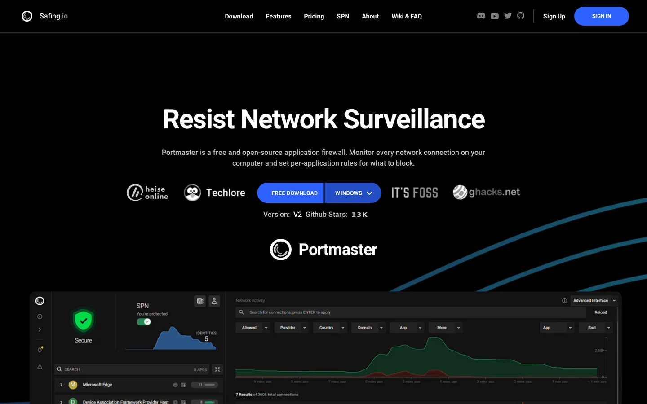
Task: Open the About menu item
Action: pos(370,16)
